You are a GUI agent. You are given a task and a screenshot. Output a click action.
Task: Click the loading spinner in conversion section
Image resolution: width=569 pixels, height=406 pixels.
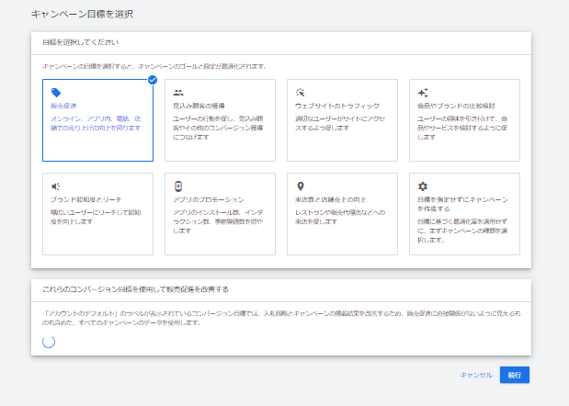[x=49, y=342]
